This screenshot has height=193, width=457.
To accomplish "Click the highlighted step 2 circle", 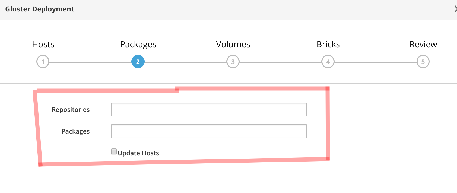I will pyautogui.click(x=138, y=62).
